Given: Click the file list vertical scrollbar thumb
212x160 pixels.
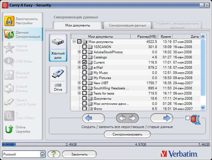Looking at the screenshot, I should pos(203,68).
